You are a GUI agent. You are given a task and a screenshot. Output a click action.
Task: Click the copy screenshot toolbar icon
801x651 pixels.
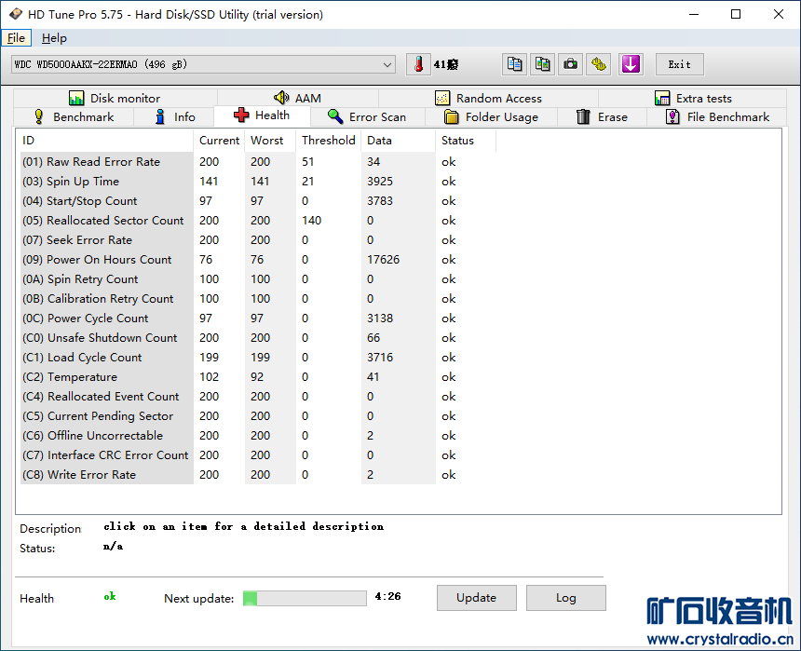[x=542, y=64]
